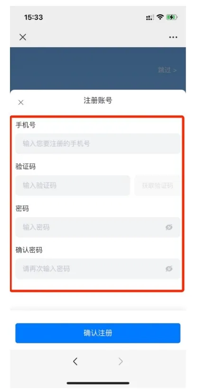The width and height of the screenshot is (206, 389).
Task: Focus the 请再次输入密码 confirm field
Action: click(98, 269)
